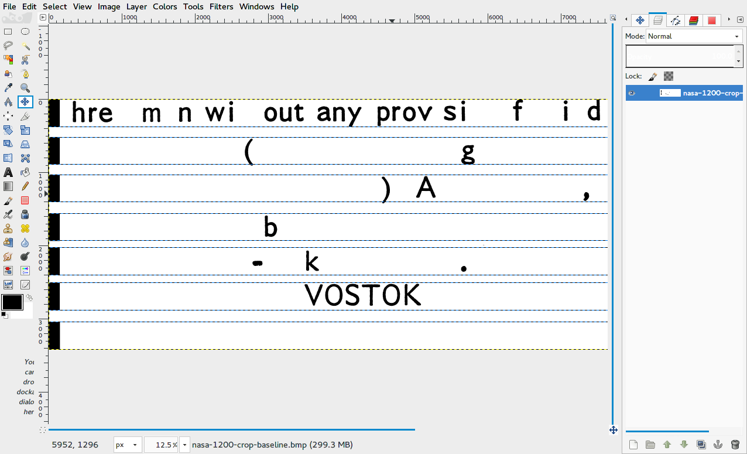
Task: Select the Free Select lasso tool
Action: coord(8,46)
